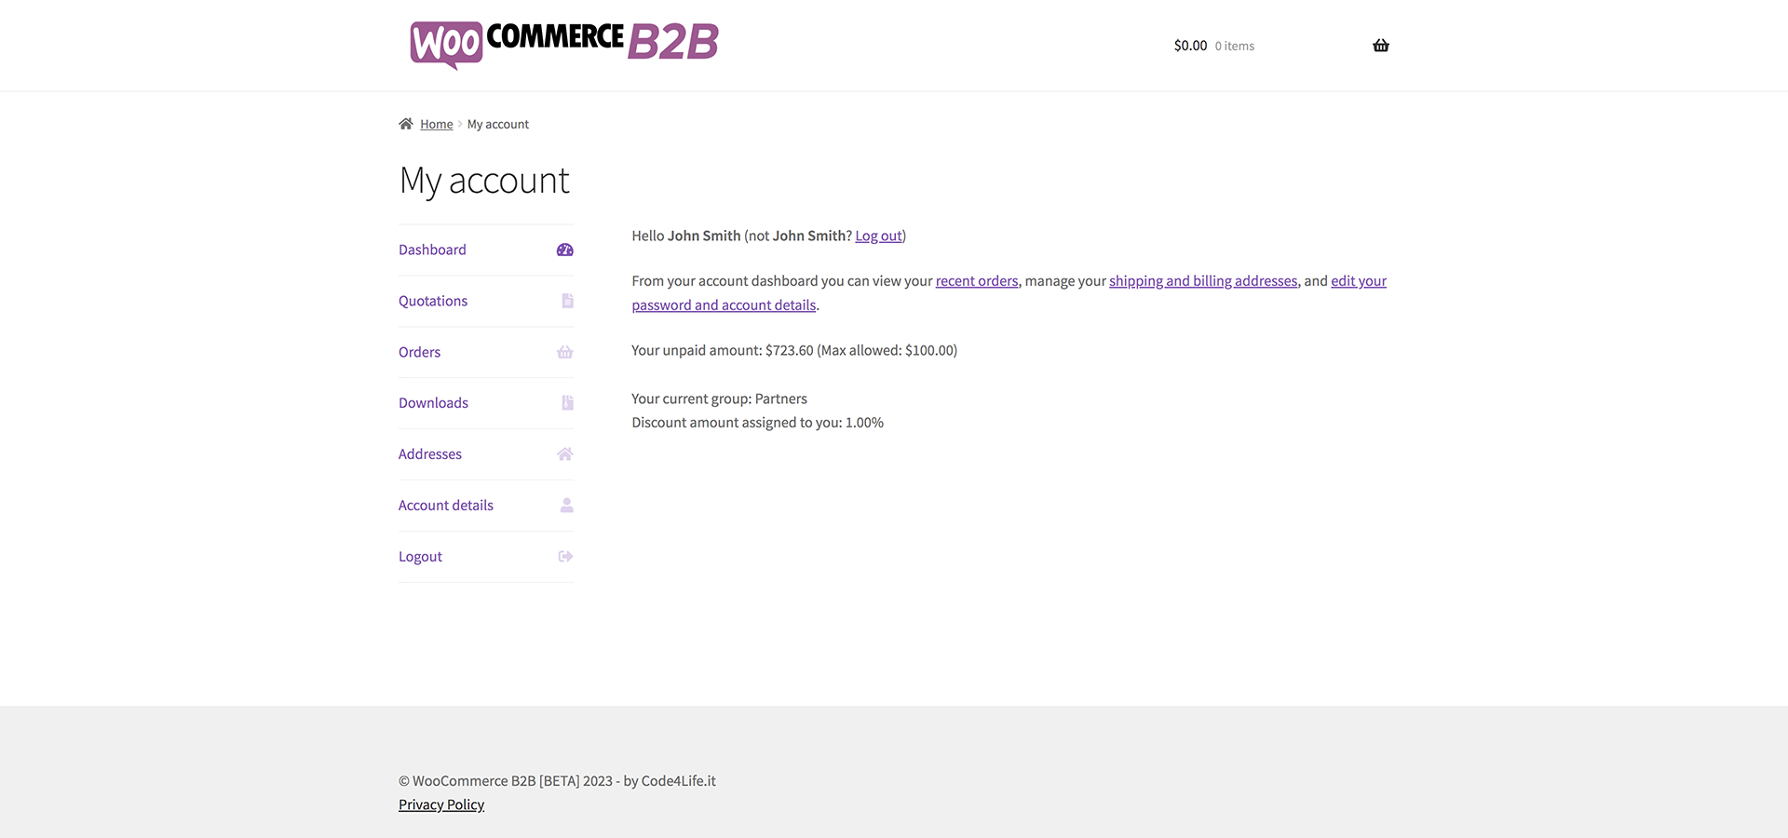Click the Account details person icon
Viewport: 1788px width, 838px height.
[x=567, y=506]
